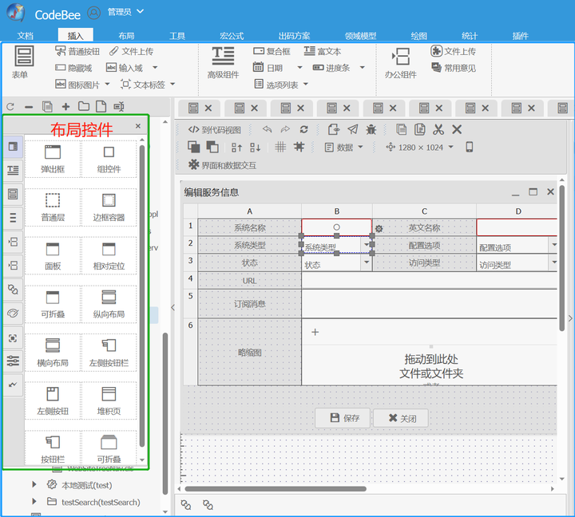Click the URL input field in row 4

pos(429,281)
